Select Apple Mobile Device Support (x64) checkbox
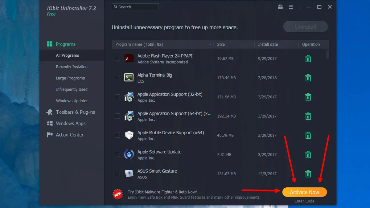Viewport: 370px width, 208px height. [x=117, y=135]
